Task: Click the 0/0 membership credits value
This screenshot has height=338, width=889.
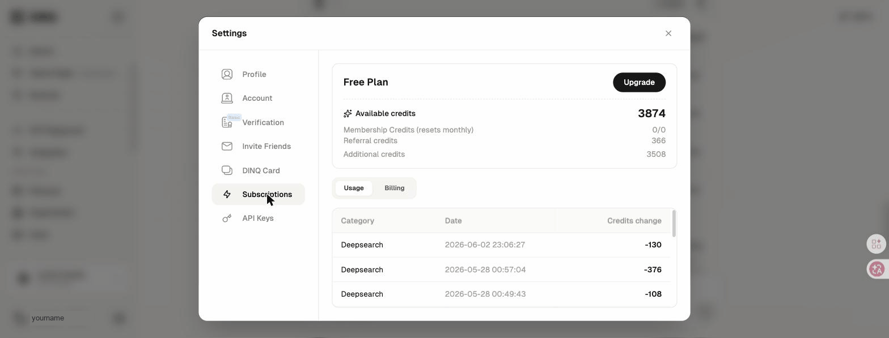Action: pyautogui.click(x=659, y=130)
